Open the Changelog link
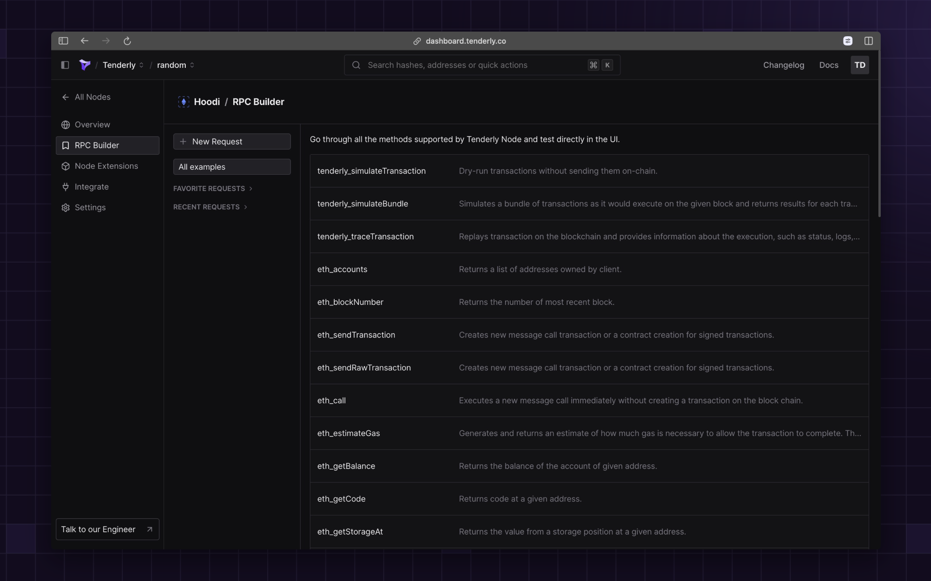931x581 pixels. (783, 65)
